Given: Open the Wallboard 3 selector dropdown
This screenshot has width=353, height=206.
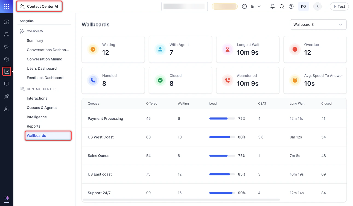Looking at the screenshot, I should point(318,24).
